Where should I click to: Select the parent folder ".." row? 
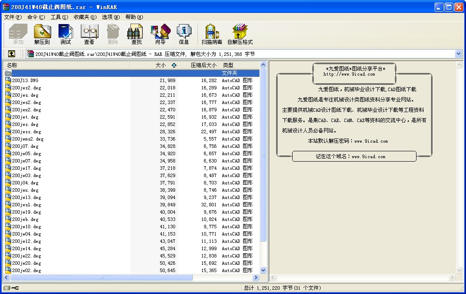132,73
